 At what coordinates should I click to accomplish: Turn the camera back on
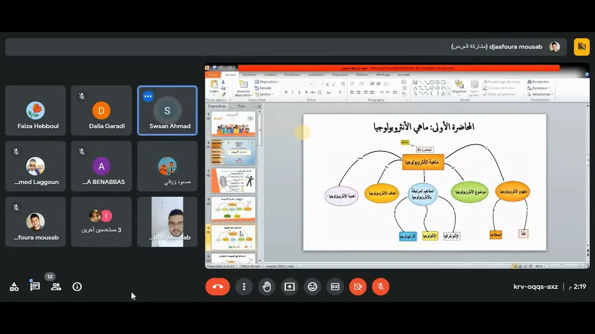pos(357,287)
